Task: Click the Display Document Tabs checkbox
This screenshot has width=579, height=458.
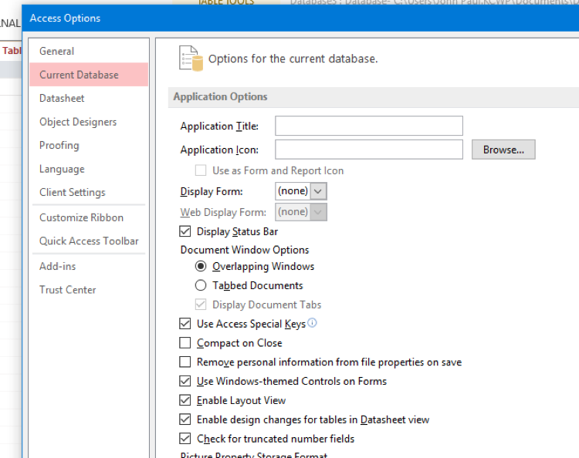Action: pyautogui.click(x=201, y=305)
